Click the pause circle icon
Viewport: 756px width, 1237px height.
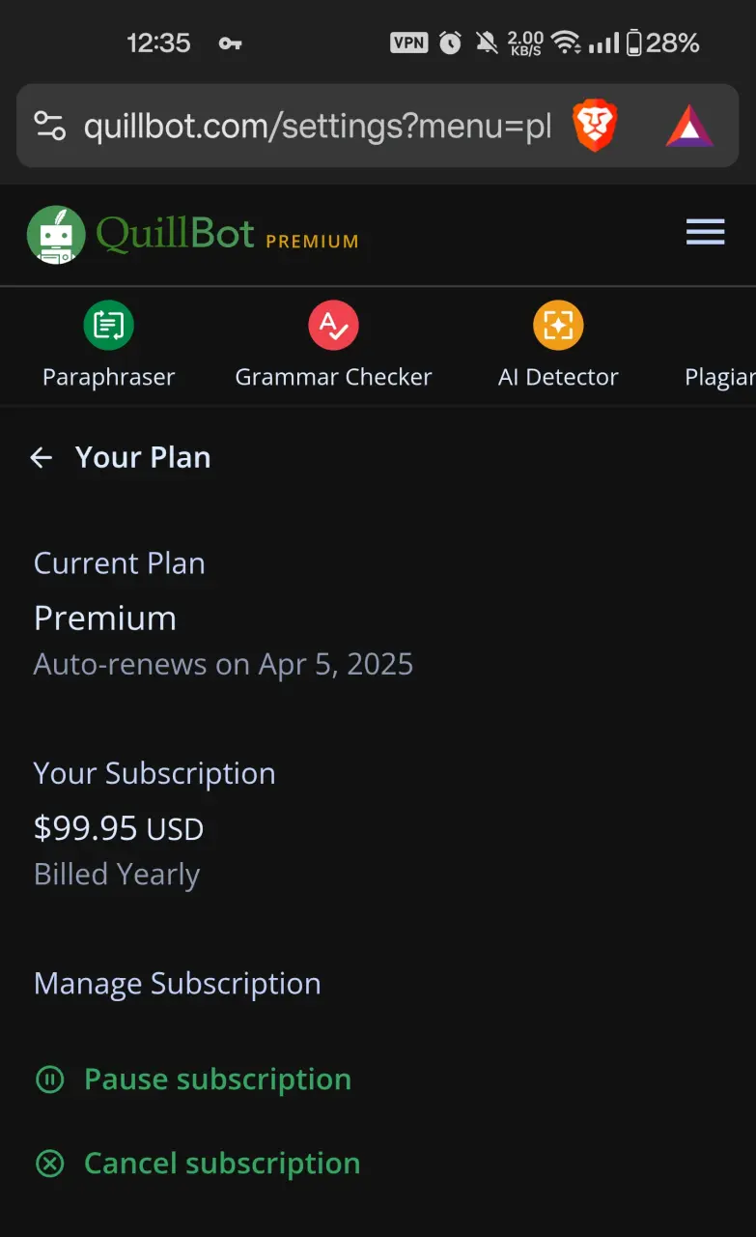pos(49,1079)
